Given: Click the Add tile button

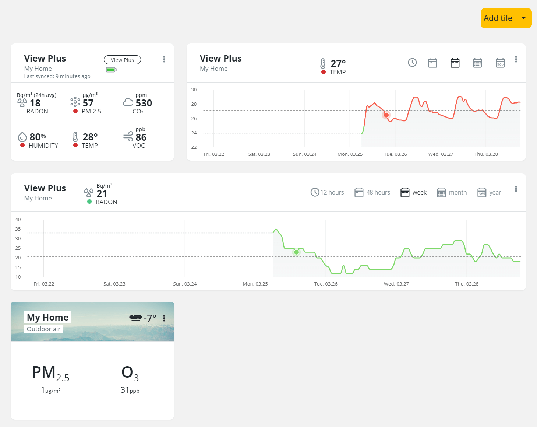Looking at the screenshot, I should point(498,18).
